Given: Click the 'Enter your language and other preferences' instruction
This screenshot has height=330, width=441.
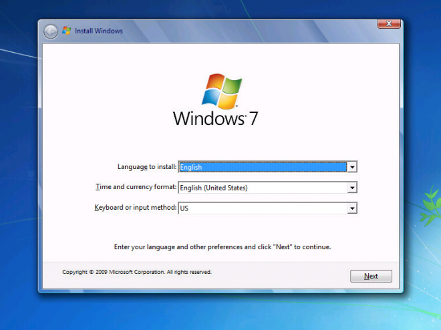Looking at the screenshot, I should pos(223,246).
